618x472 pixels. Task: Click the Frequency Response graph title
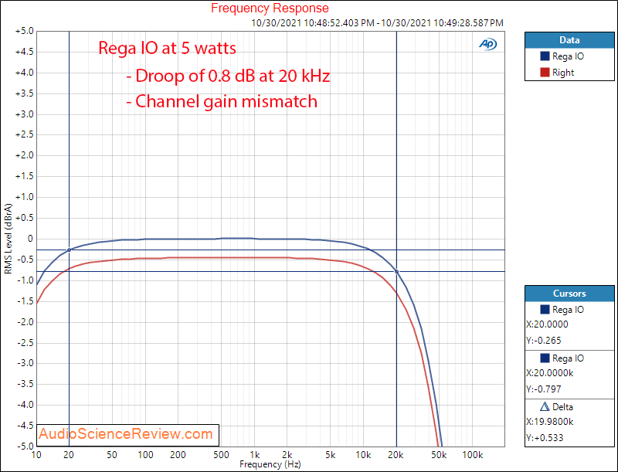click(270, 8)
